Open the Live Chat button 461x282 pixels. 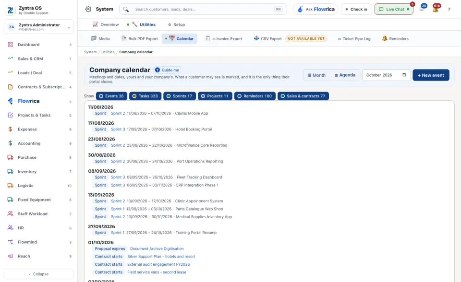(394, 10)
